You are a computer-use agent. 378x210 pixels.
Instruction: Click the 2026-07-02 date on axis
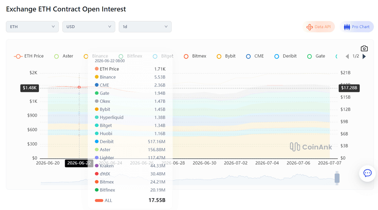click(x=236, y=163)
